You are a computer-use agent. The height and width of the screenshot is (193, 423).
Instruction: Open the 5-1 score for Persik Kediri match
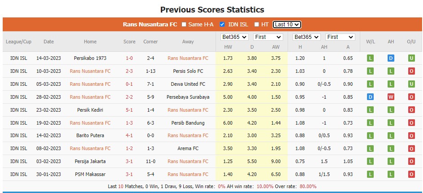click(129, 110)
